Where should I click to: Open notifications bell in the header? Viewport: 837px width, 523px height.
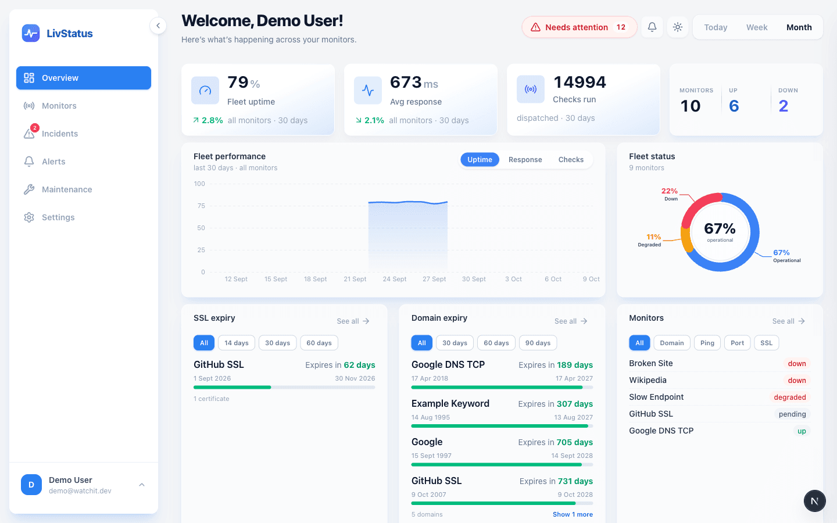(652, 27)
